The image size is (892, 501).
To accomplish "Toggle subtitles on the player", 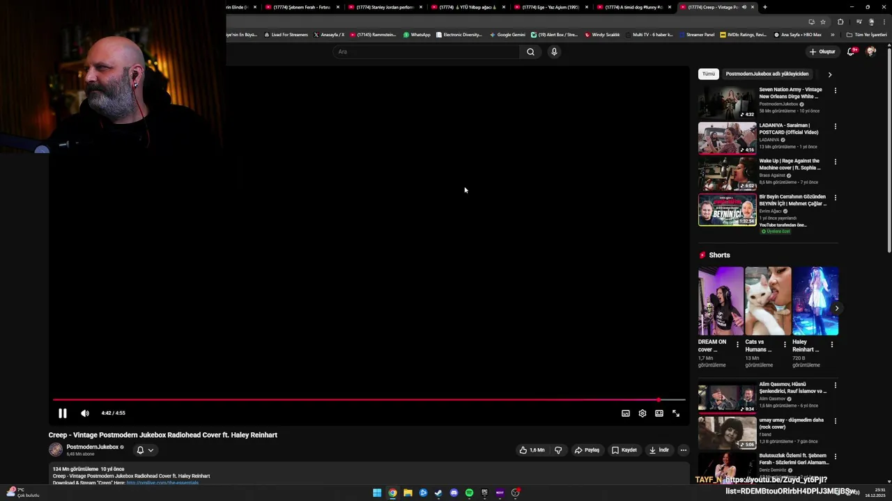I will click(x=626, y=413).
